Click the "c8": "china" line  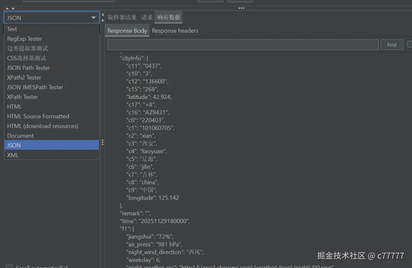point(143,182)
